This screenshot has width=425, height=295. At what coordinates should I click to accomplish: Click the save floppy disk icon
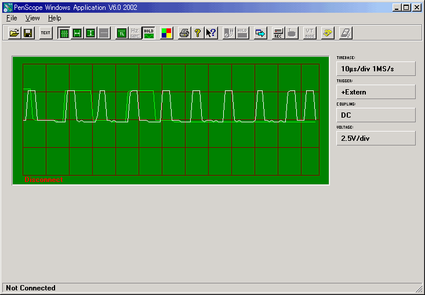(x=27, y=33)
